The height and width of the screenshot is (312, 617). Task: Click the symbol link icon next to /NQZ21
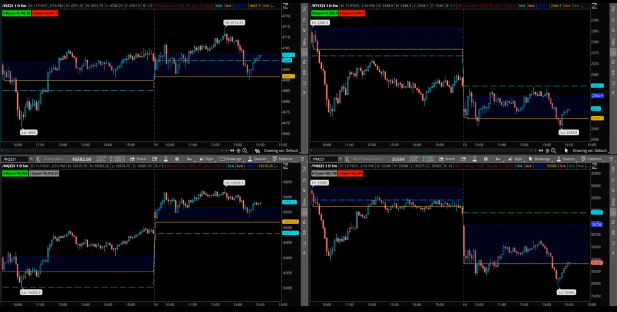coord(38,159)
